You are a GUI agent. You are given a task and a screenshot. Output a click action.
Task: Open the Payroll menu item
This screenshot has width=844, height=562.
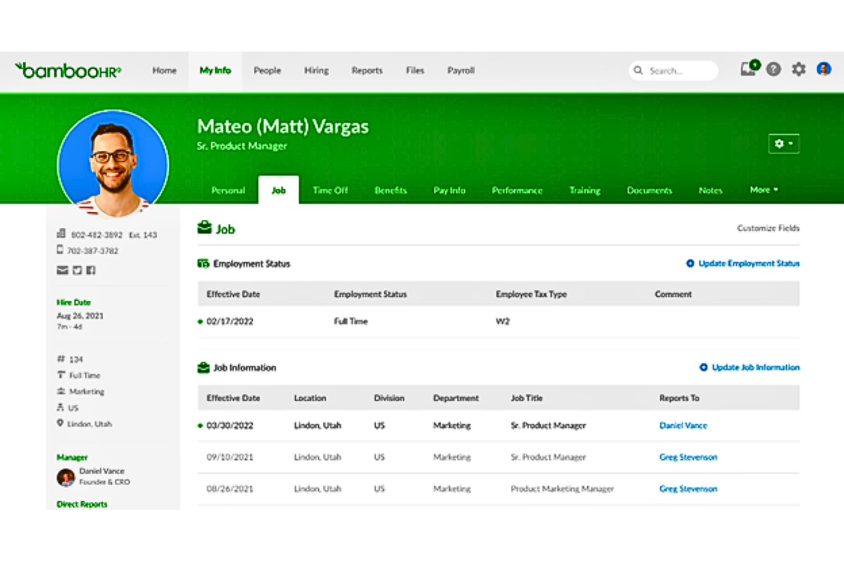[x=460, y=71]
